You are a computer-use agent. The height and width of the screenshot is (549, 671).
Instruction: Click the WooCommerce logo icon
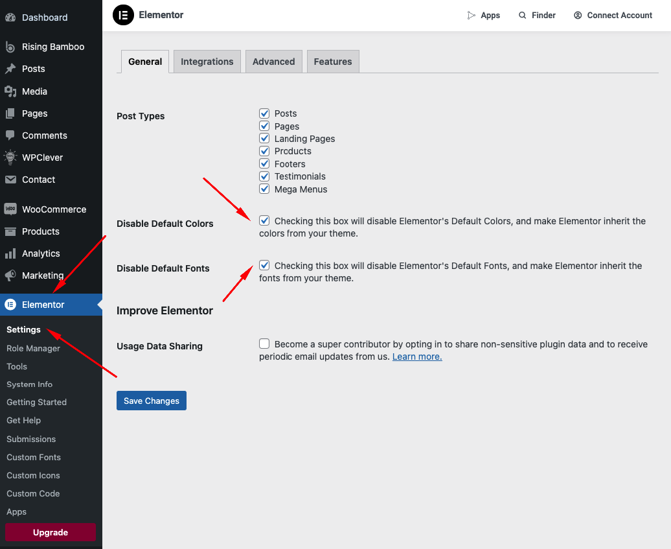point(10,209)
